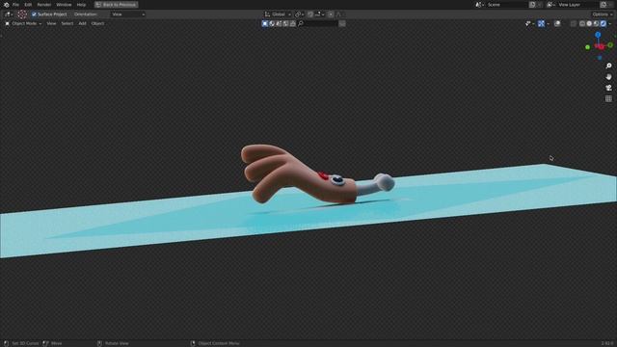
Task: Open the File menu
Action: click(x=15, y=5)
